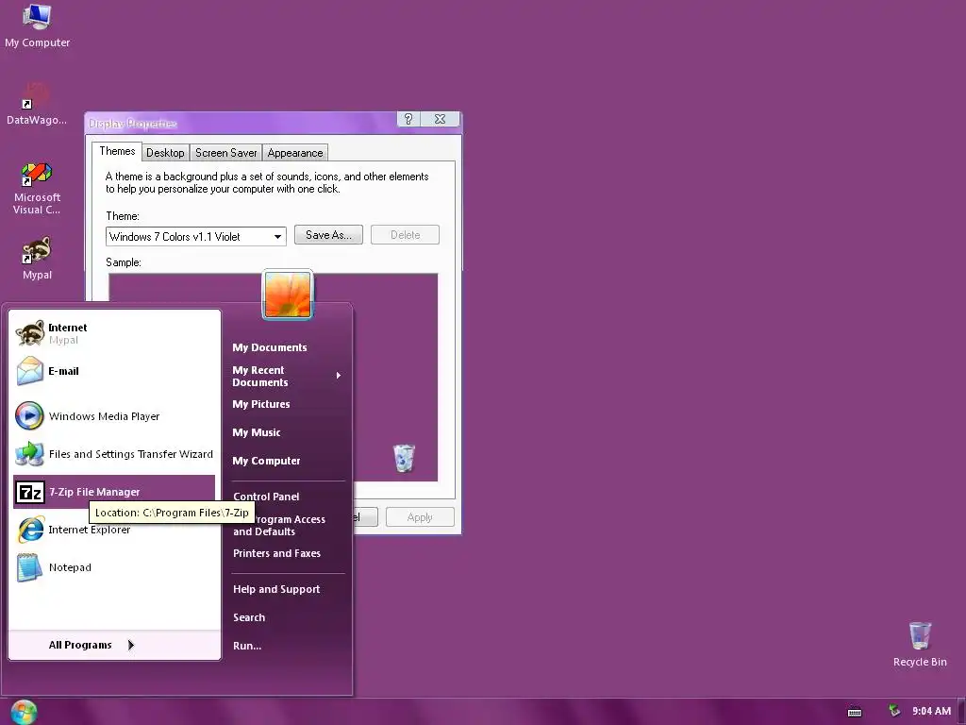Click the Windows Start orb button
The image size is (966, 725).
click(24, 712)
